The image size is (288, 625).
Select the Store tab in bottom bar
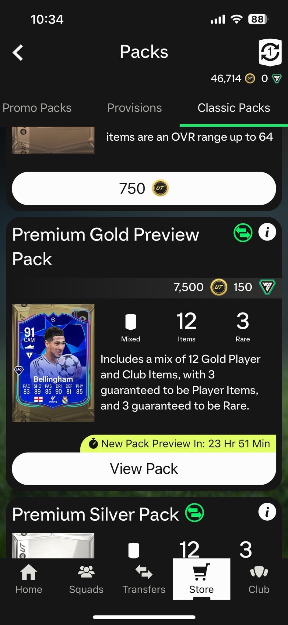tap(202, 579)
